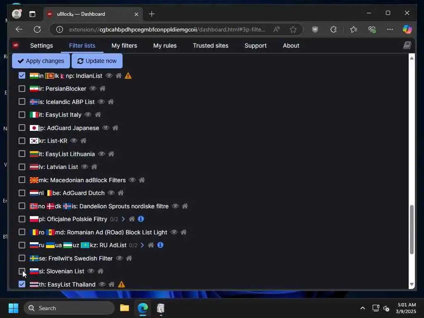Uncheck the IndianList checkbox
Viewport: 424px width, 318px height.
(22, 75)
